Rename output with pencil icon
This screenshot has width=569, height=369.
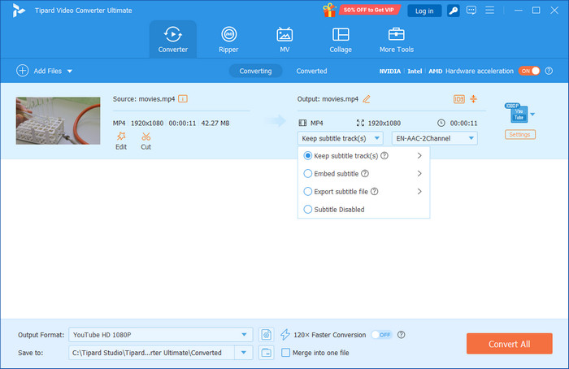(x=367, y=99)
